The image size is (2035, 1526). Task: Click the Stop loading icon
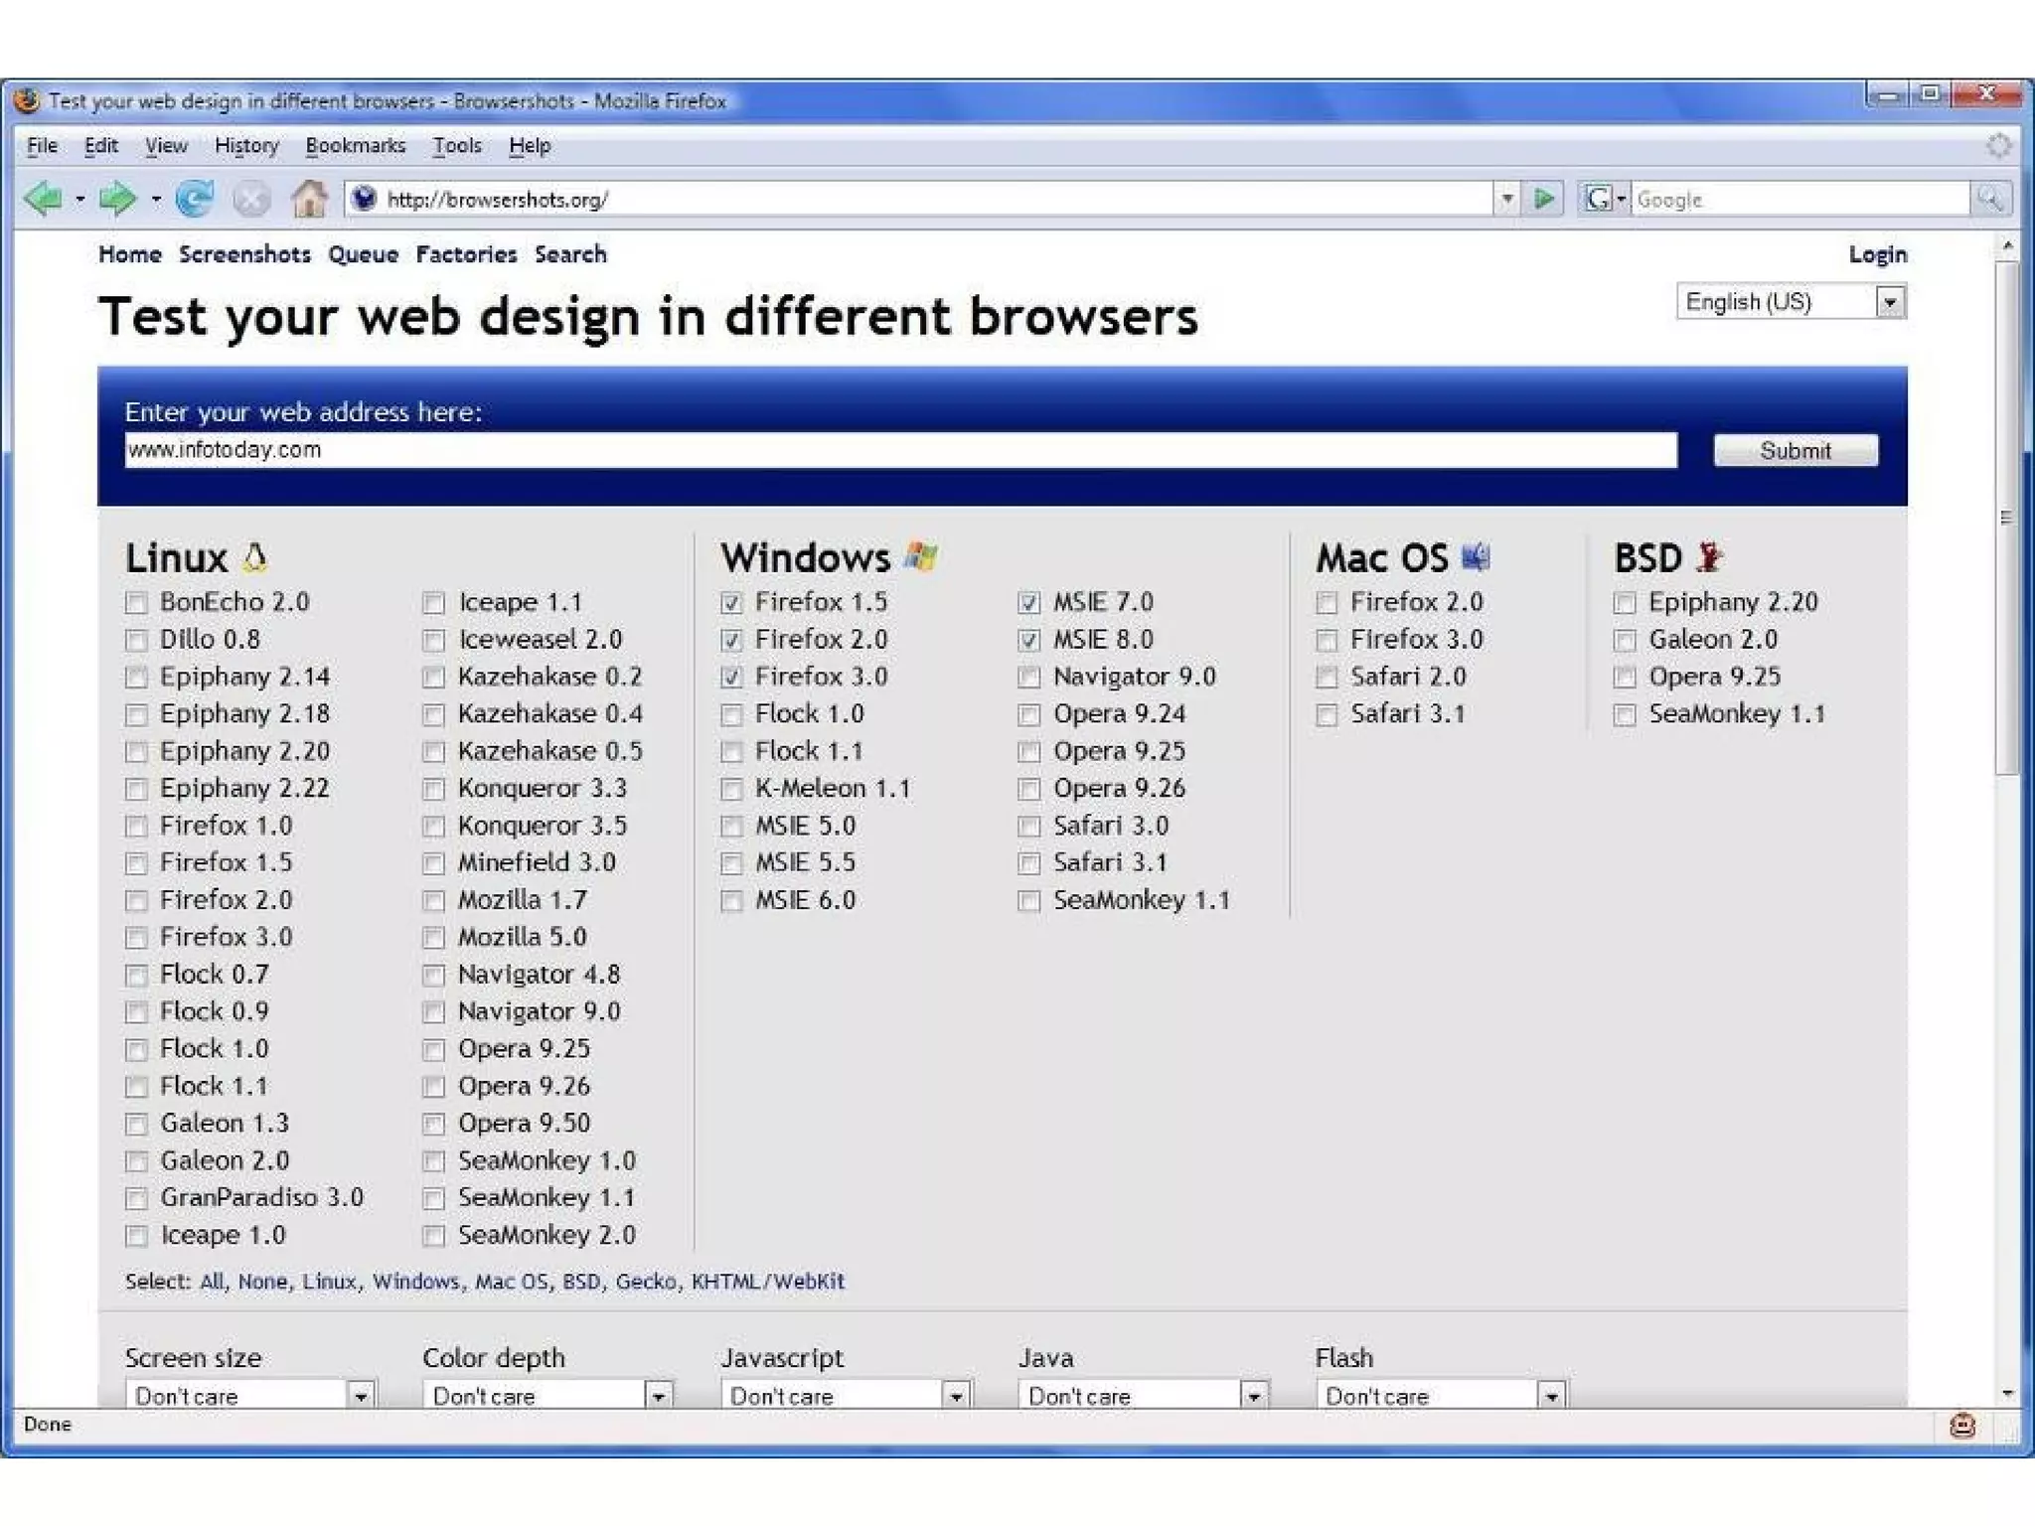tap(251, 199)
